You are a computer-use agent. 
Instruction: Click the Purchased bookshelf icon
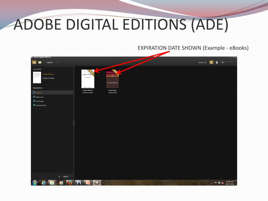coord(34,101)
